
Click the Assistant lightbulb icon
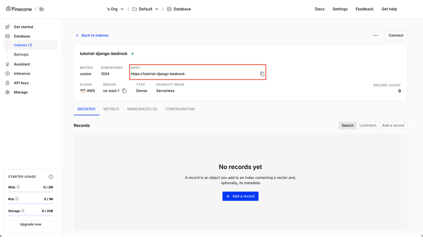tap(7, 64)
